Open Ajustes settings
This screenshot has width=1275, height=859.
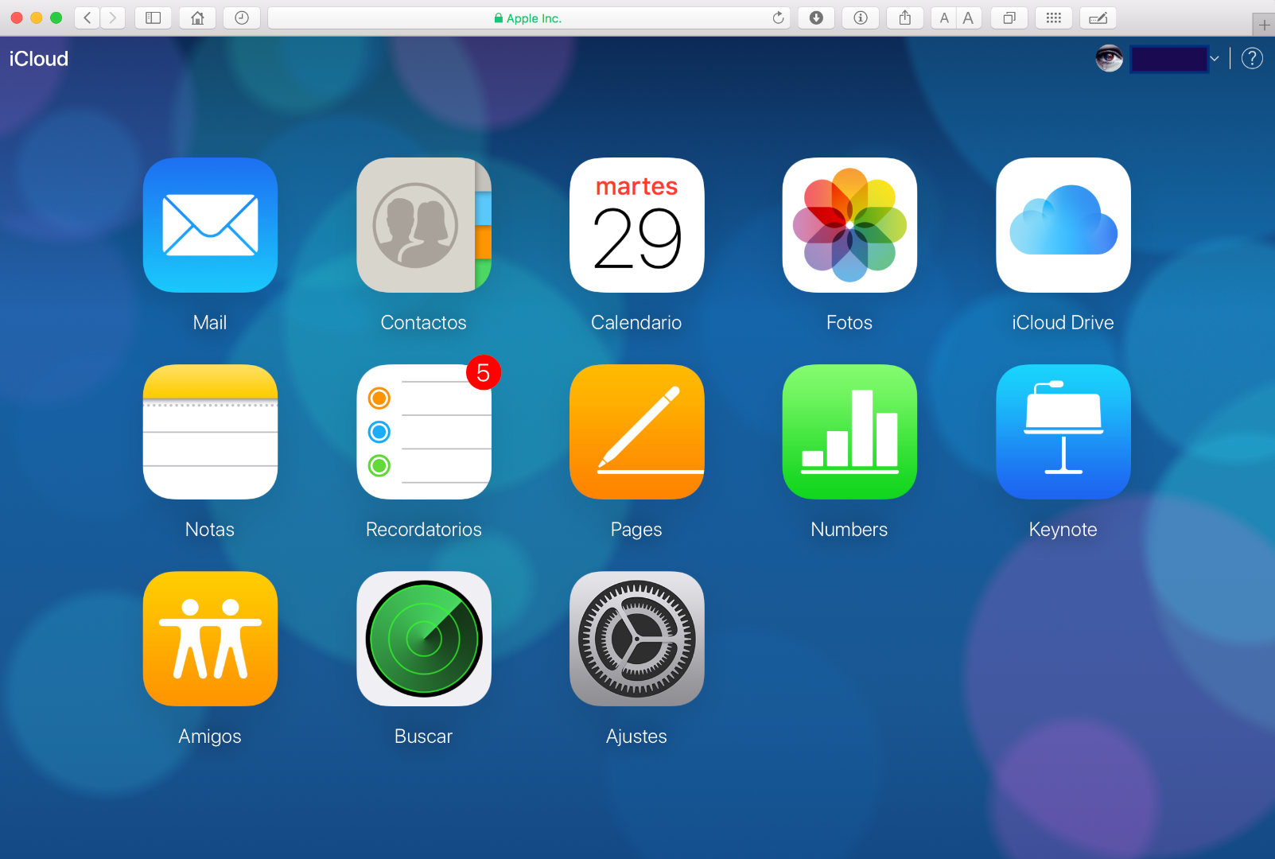[x=636, y=639]
